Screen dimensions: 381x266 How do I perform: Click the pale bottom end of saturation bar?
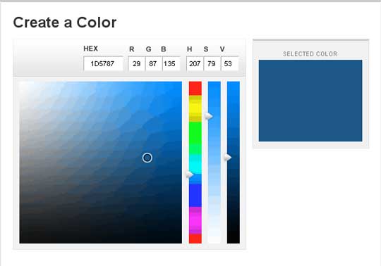(214, 240)
